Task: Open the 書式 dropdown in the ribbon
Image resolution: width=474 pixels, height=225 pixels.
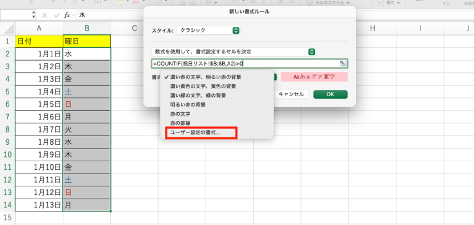Action: pos(388,2)
